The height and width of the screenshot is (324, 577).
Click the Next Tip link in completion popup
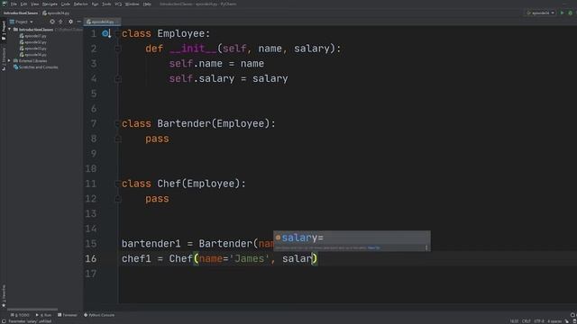click(x=373, y=248)
